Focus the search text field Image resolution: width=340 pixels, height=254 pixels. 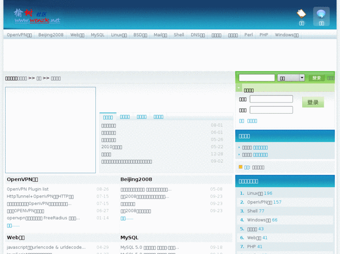(x=257, y=78)
